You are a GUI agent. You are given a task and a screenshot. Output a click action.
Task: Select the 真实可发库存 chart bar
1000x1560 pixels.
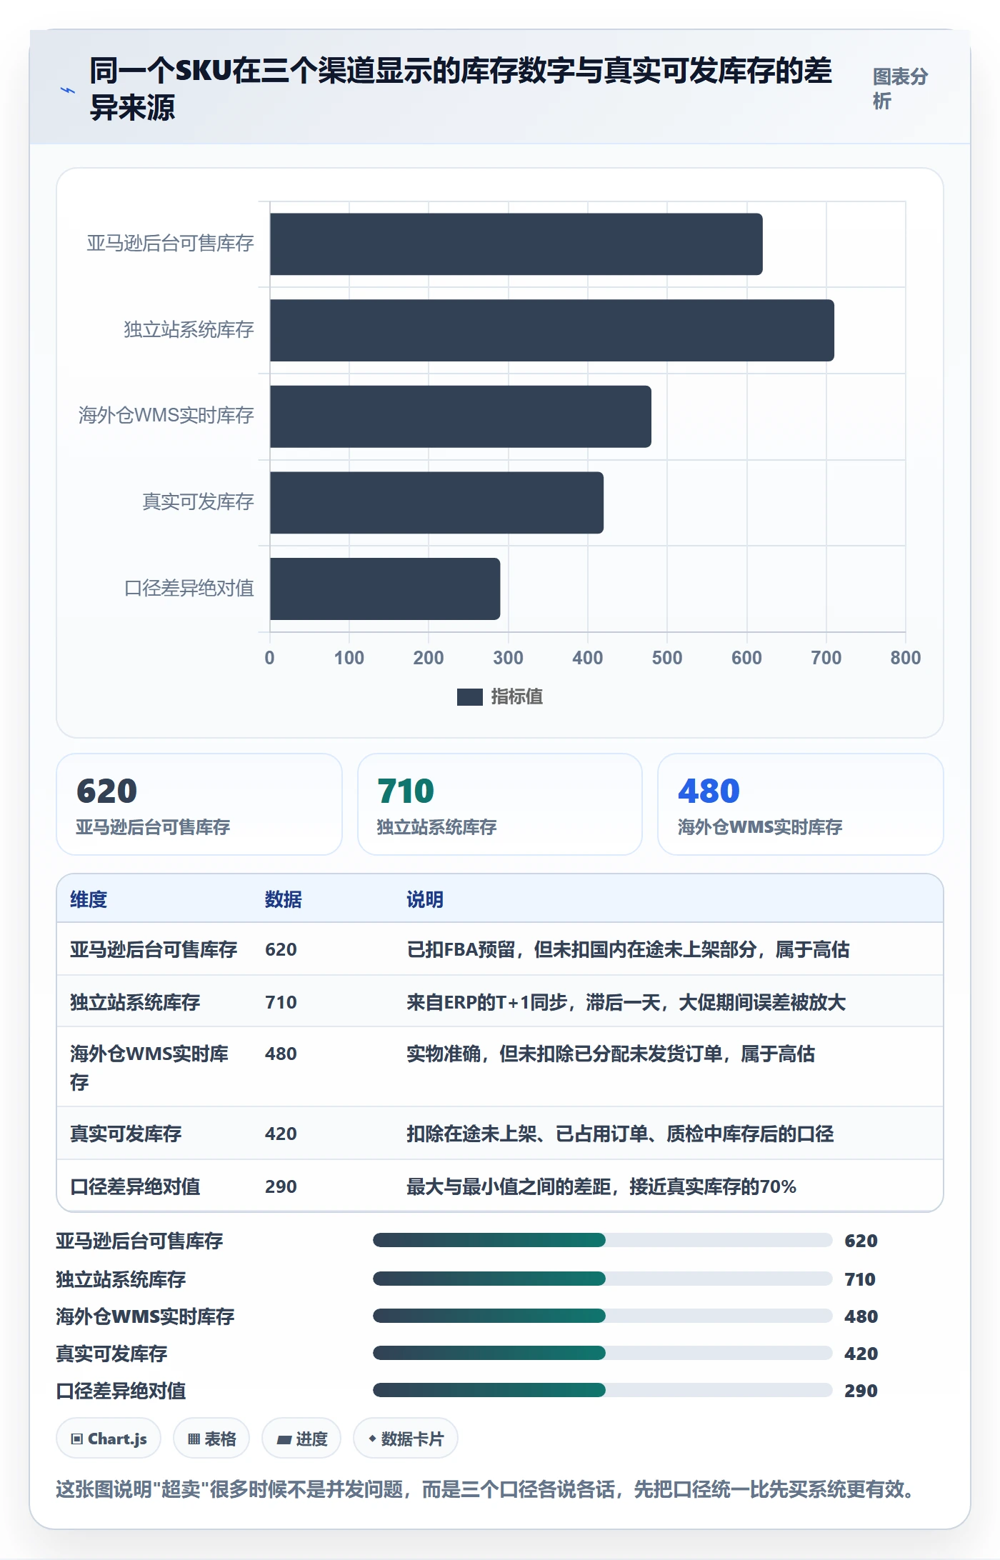pos(436,503)
